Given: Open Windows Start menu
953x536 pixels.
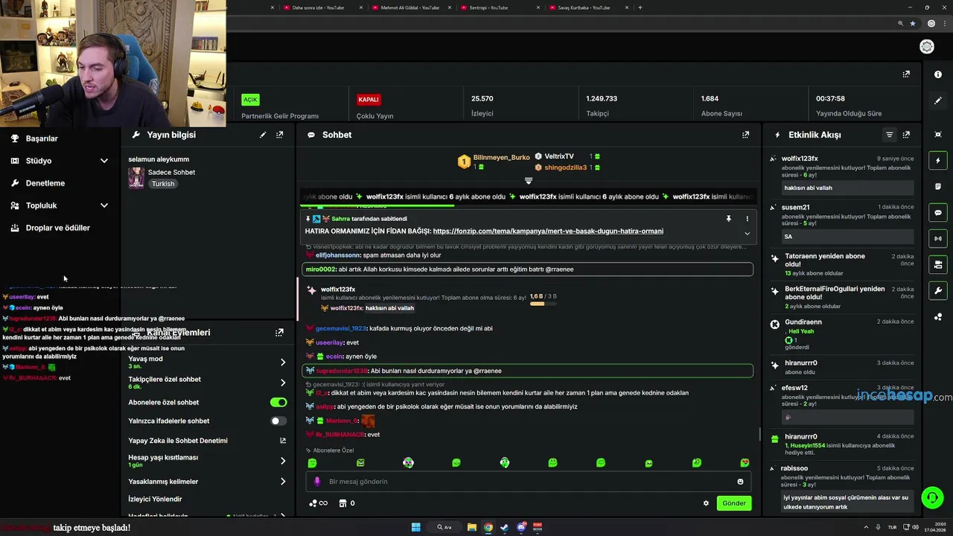Looking at the screenshot, I should pos(416,527).
